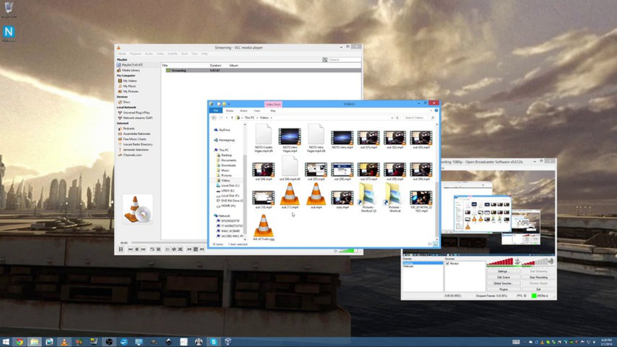Click the VLC seek bar

[x=169, y=243]
